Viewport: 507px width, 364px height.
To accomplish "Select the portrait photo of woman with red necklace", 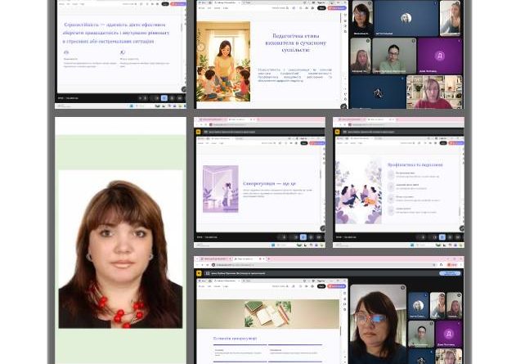I will coord(120,249).
